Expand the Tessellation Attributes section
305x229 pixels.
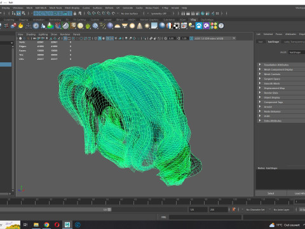pyautogui.click(x=281, y=65)
